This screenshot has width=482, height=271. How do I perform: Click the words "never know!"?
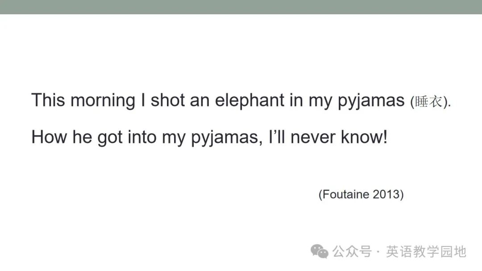point(339,136)
